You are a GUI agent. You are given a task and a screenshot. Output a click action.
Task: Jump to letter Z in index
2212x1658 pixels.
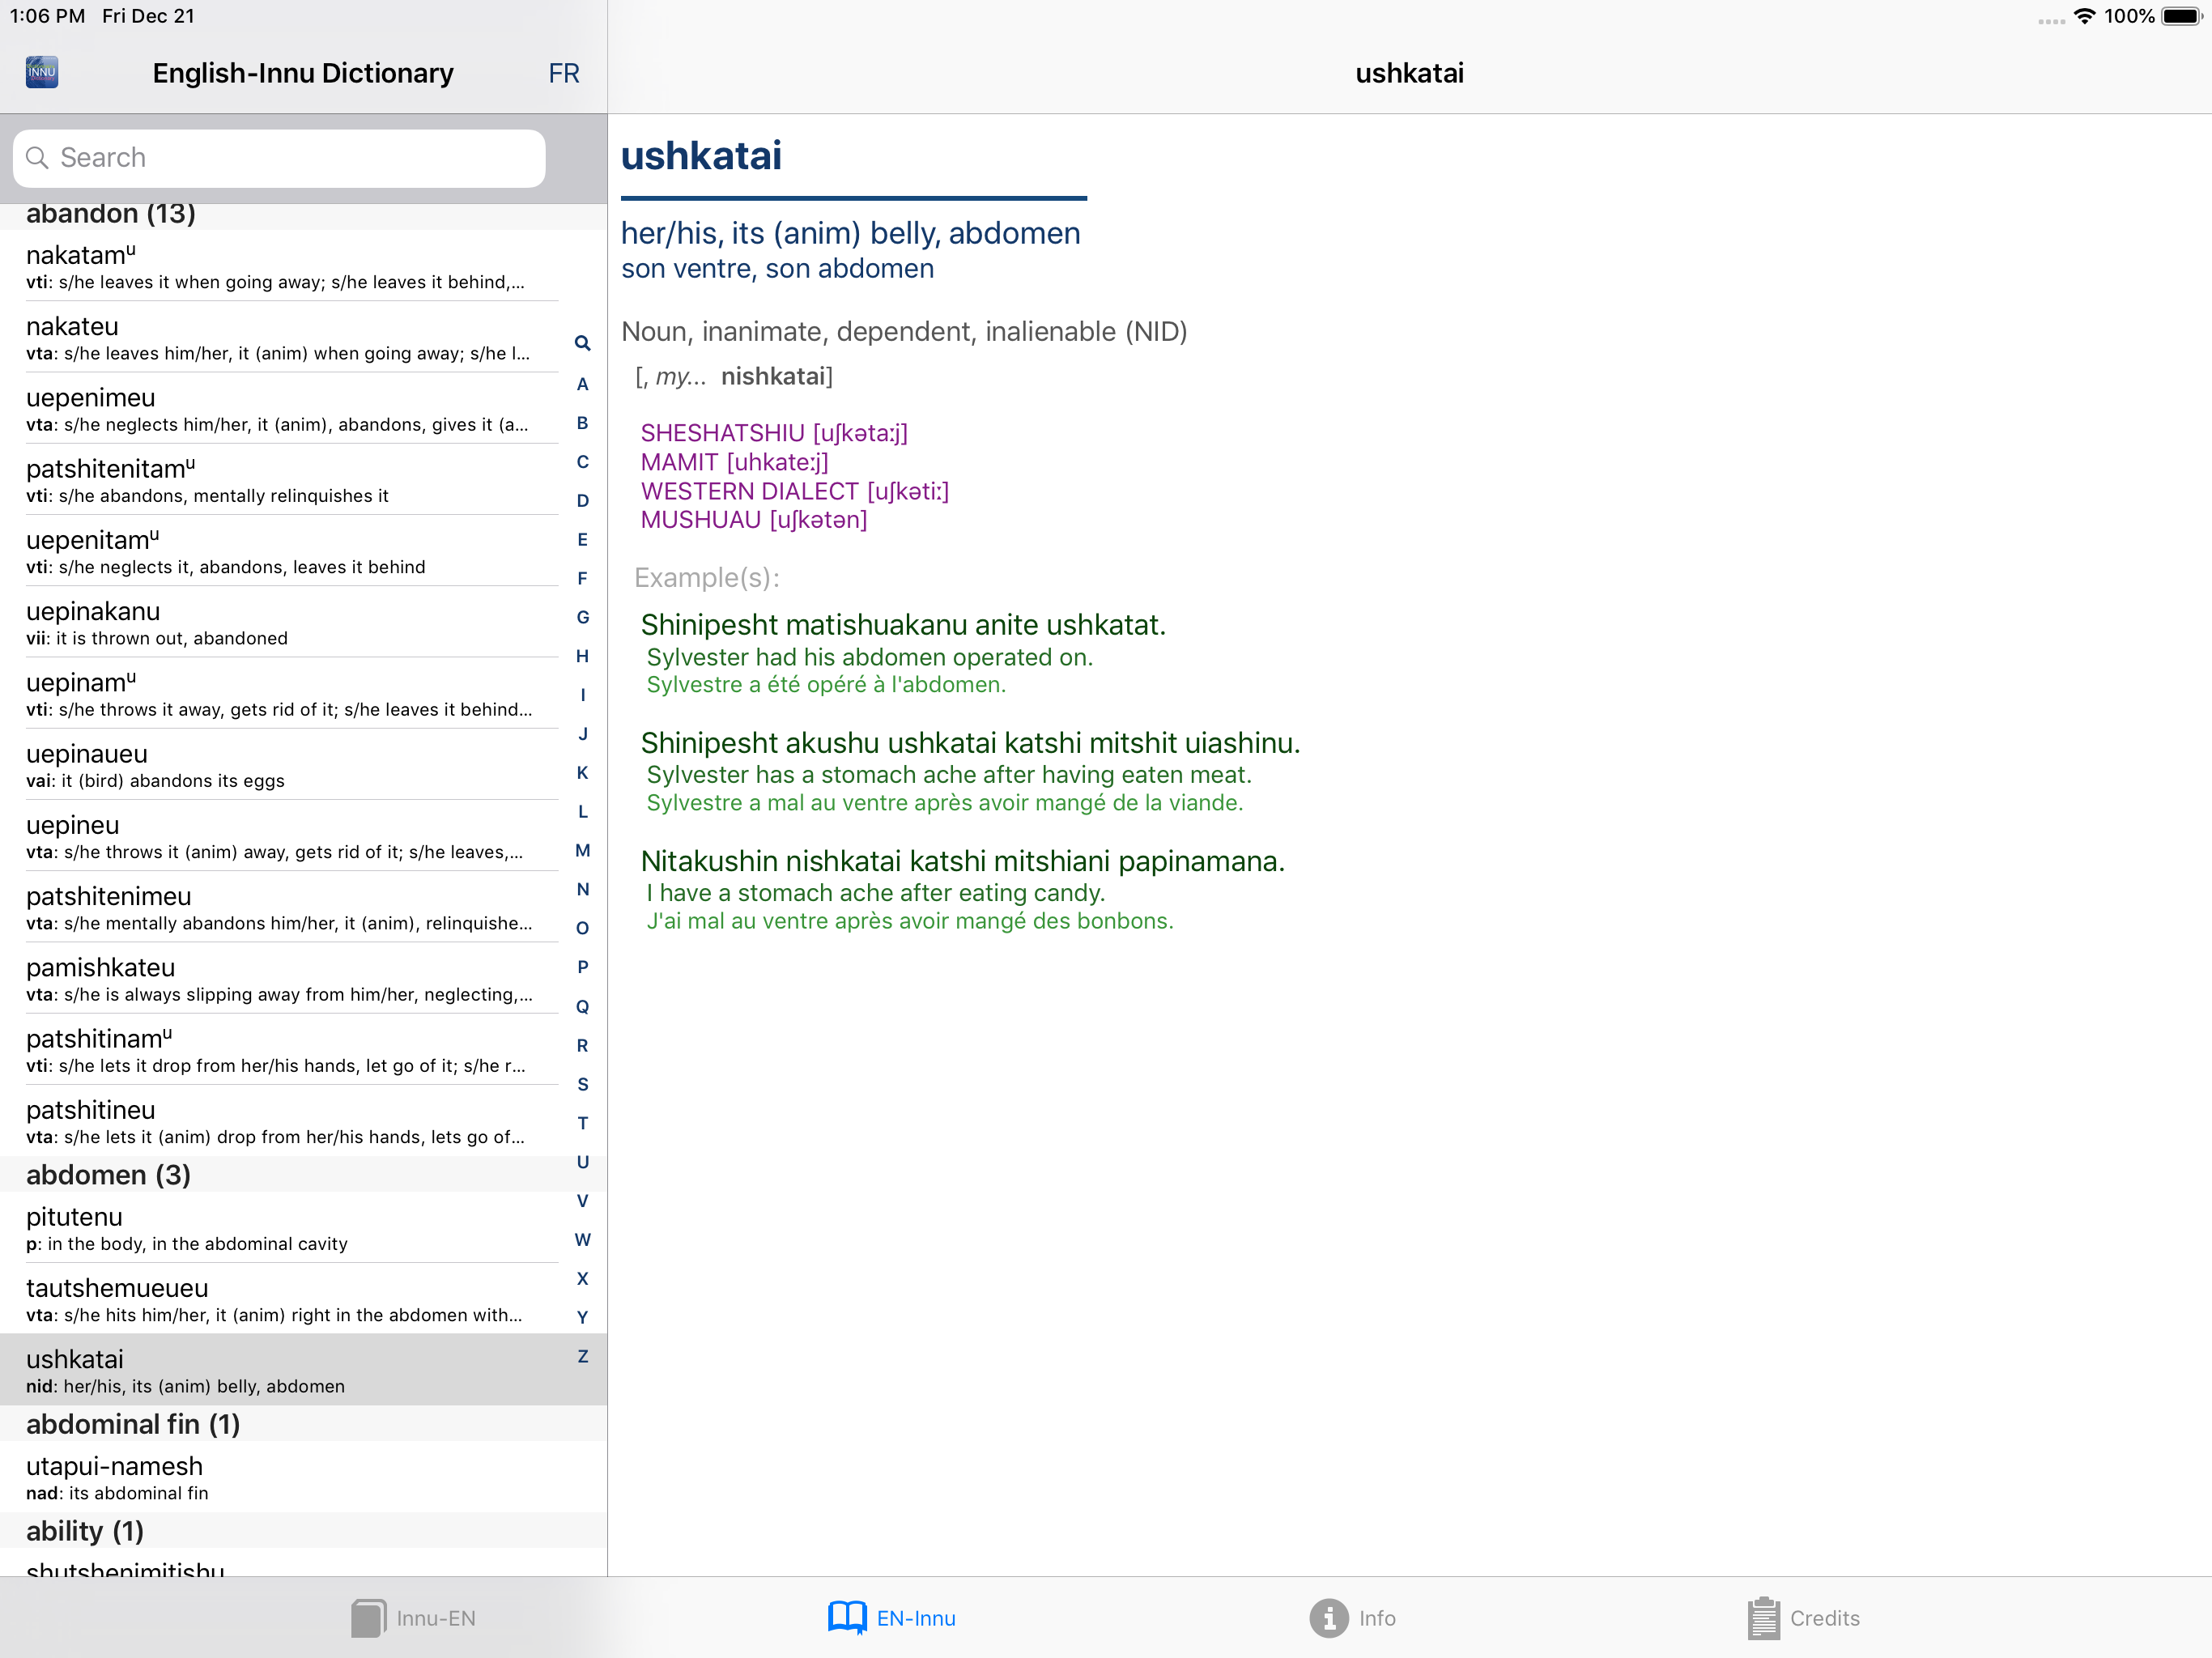click(x=582, y=1357)
